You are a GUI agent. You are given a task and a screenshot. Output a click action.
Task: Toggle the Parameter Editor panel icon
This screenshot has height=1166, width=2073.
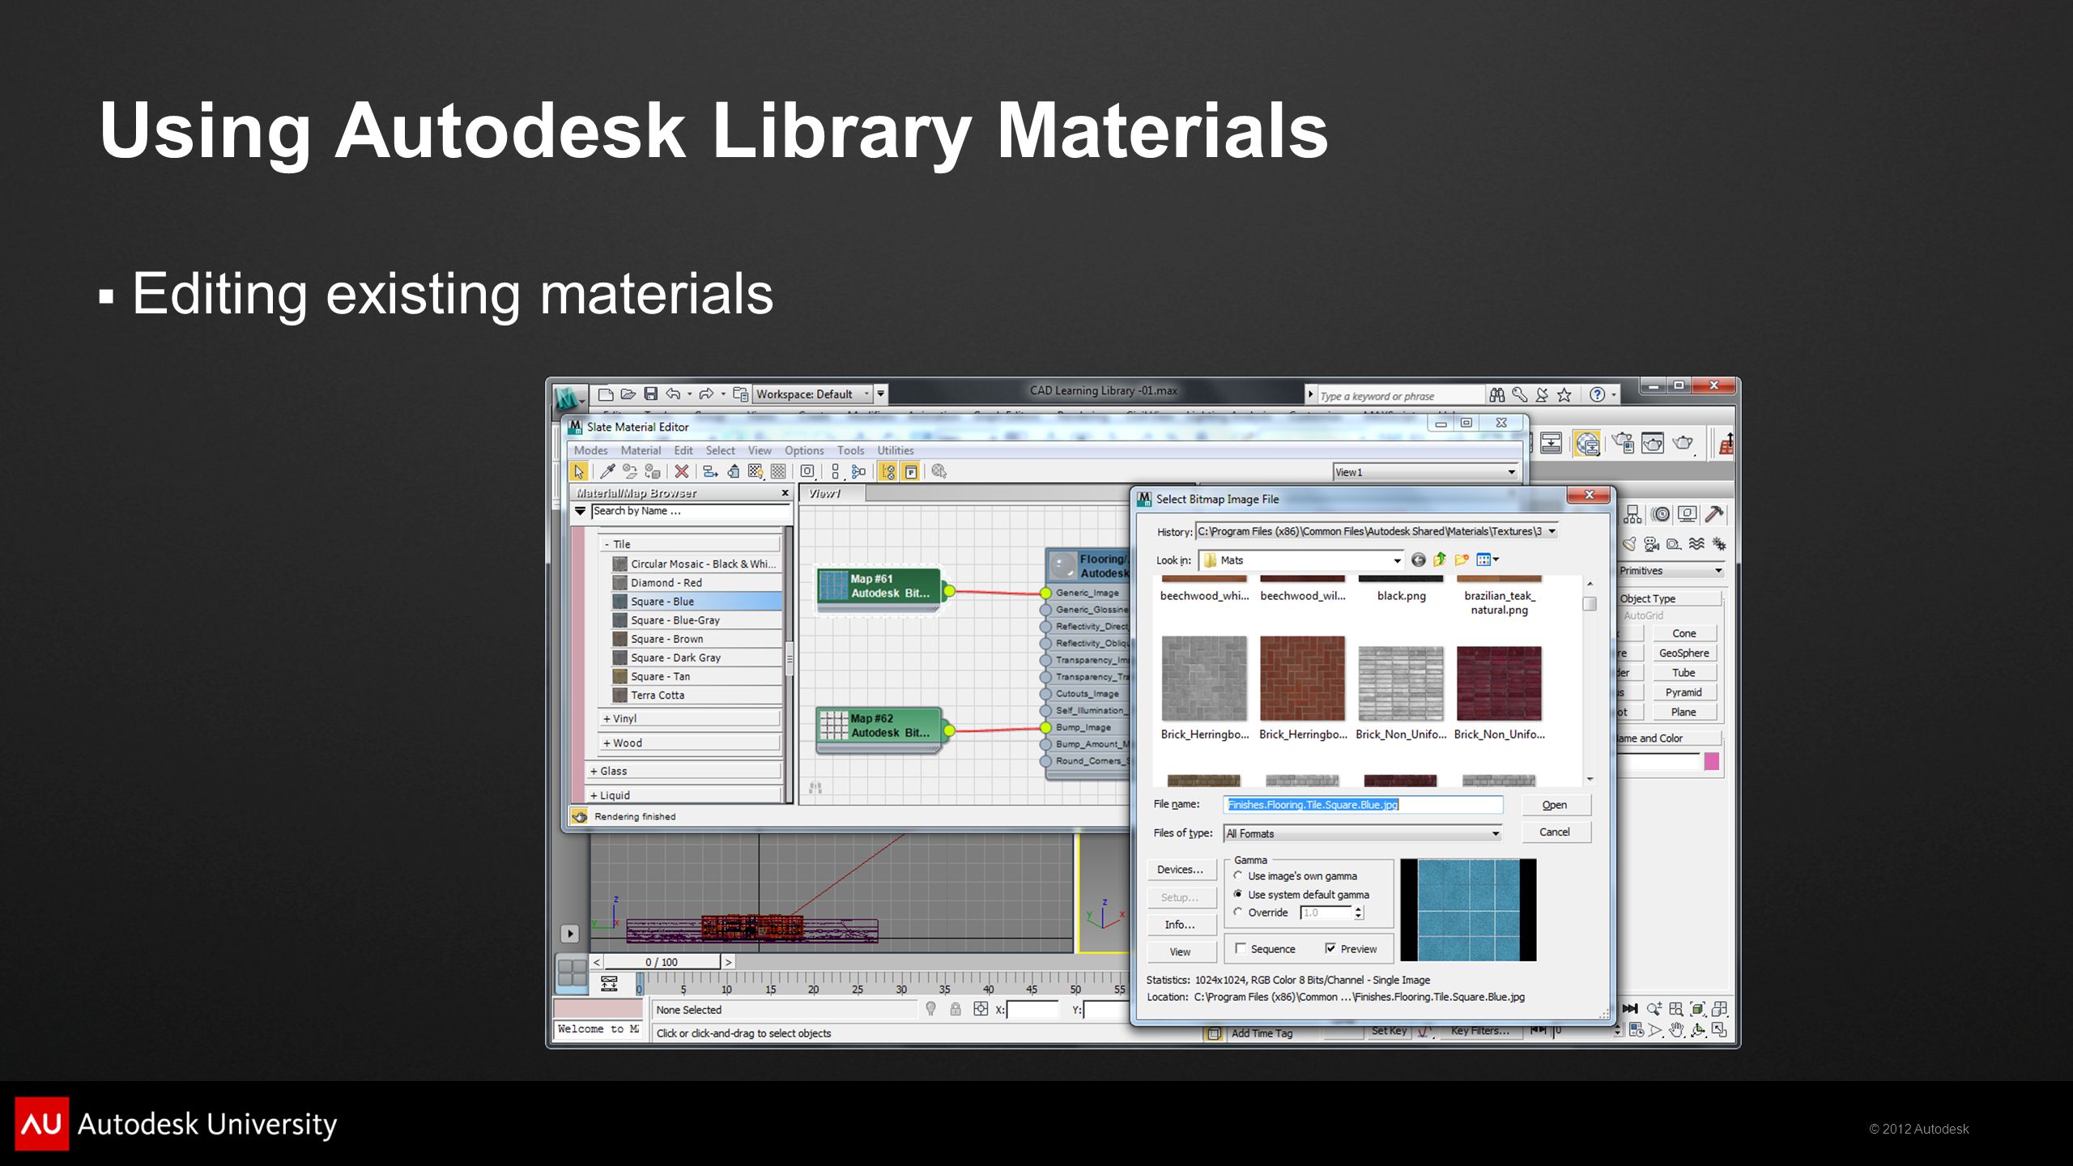coord(911,471)
